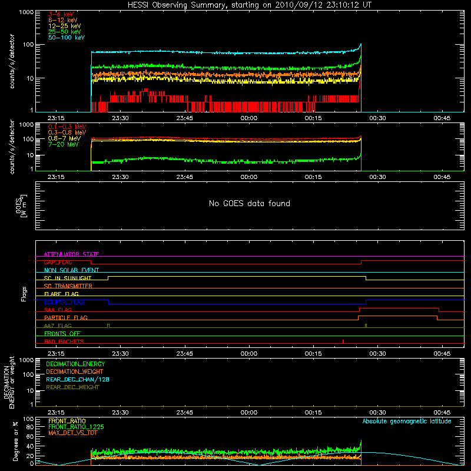Viewport: 471px width, 471px height.
Task: Select the 50-100 keV legend label
Action: [x=66, y=38]
